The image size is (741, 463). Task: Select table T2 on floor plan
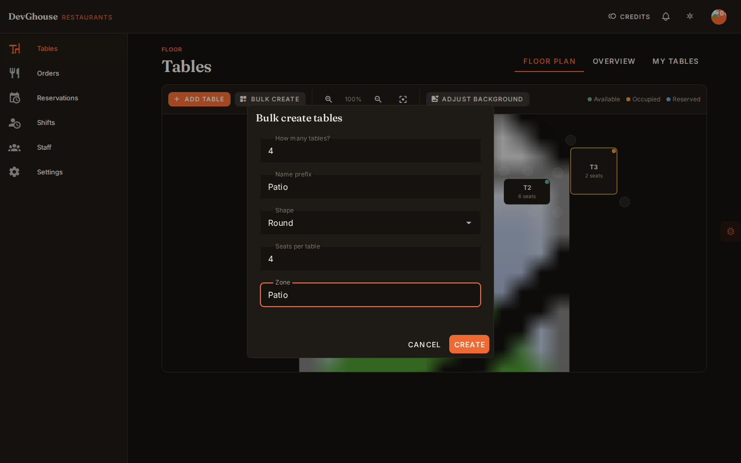tap(527, 191)
